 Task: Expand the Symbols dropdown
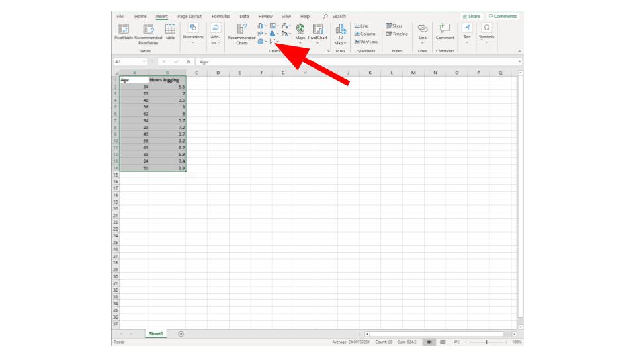point(486,34)
